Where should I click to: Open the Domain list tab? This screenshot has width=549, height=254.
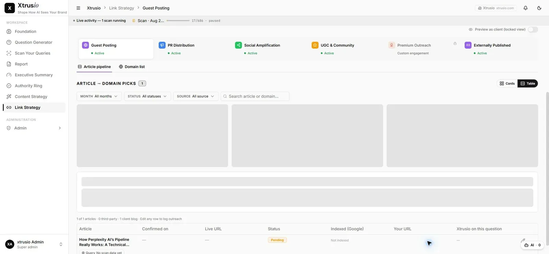point(132,67)
